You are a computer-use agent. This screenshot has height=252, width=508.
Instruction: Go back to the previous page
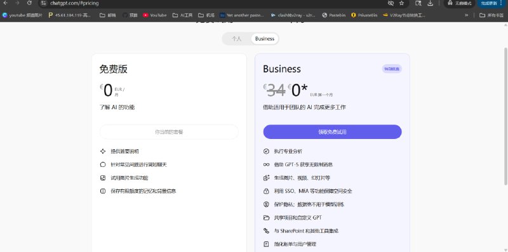coord(5,3)
